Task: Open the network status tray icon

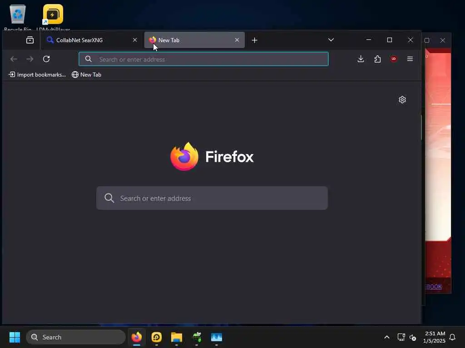Action: [x=401, y=337]
